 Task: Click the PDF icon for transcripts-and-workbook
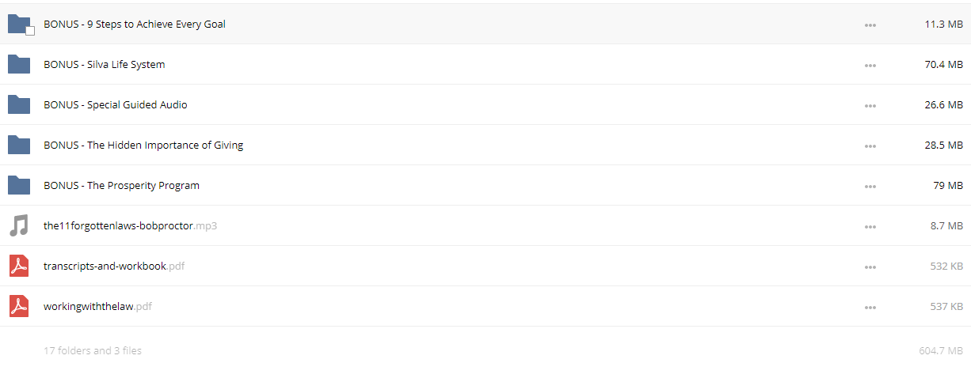pyautogui.click(x=19, y=266)
